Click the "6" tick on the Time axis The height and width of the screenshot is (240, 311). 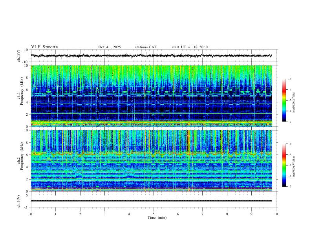click(178, 214)
